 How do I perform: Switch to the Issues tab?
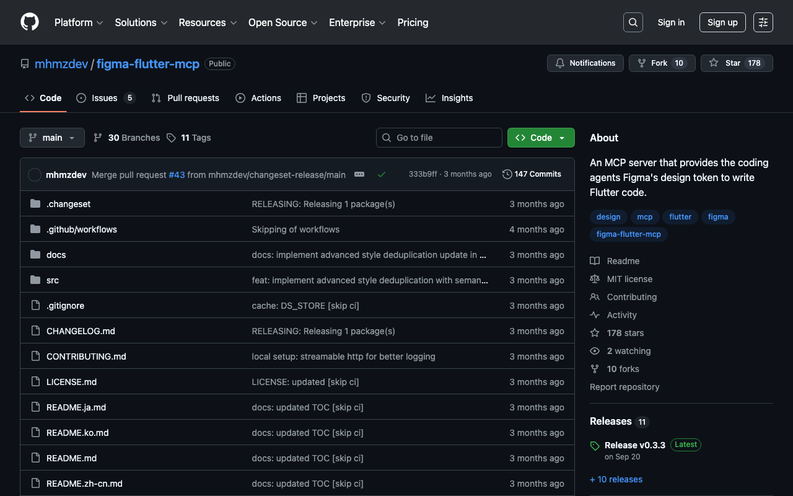coord(105,98)
